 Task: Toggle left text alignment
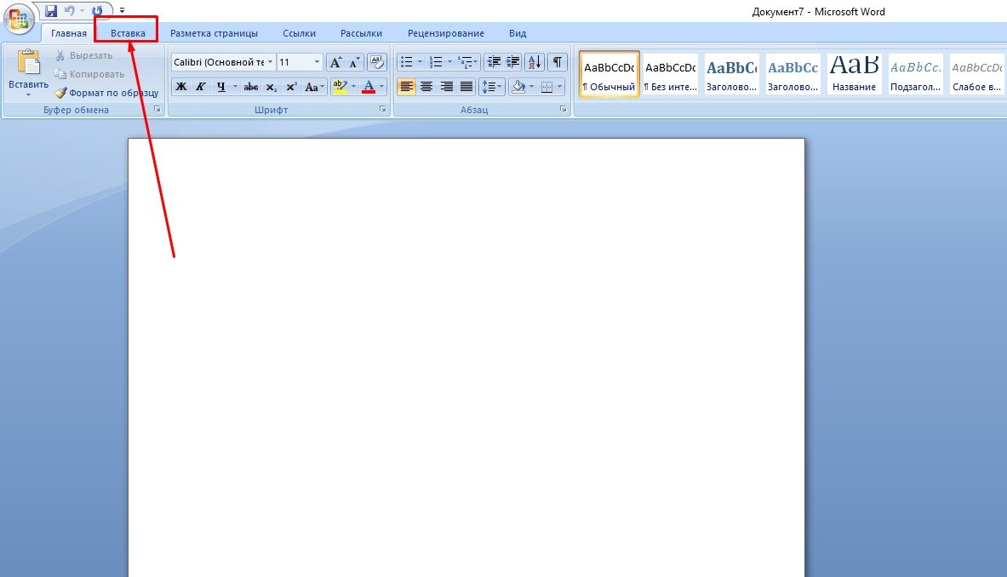[406, 87]
